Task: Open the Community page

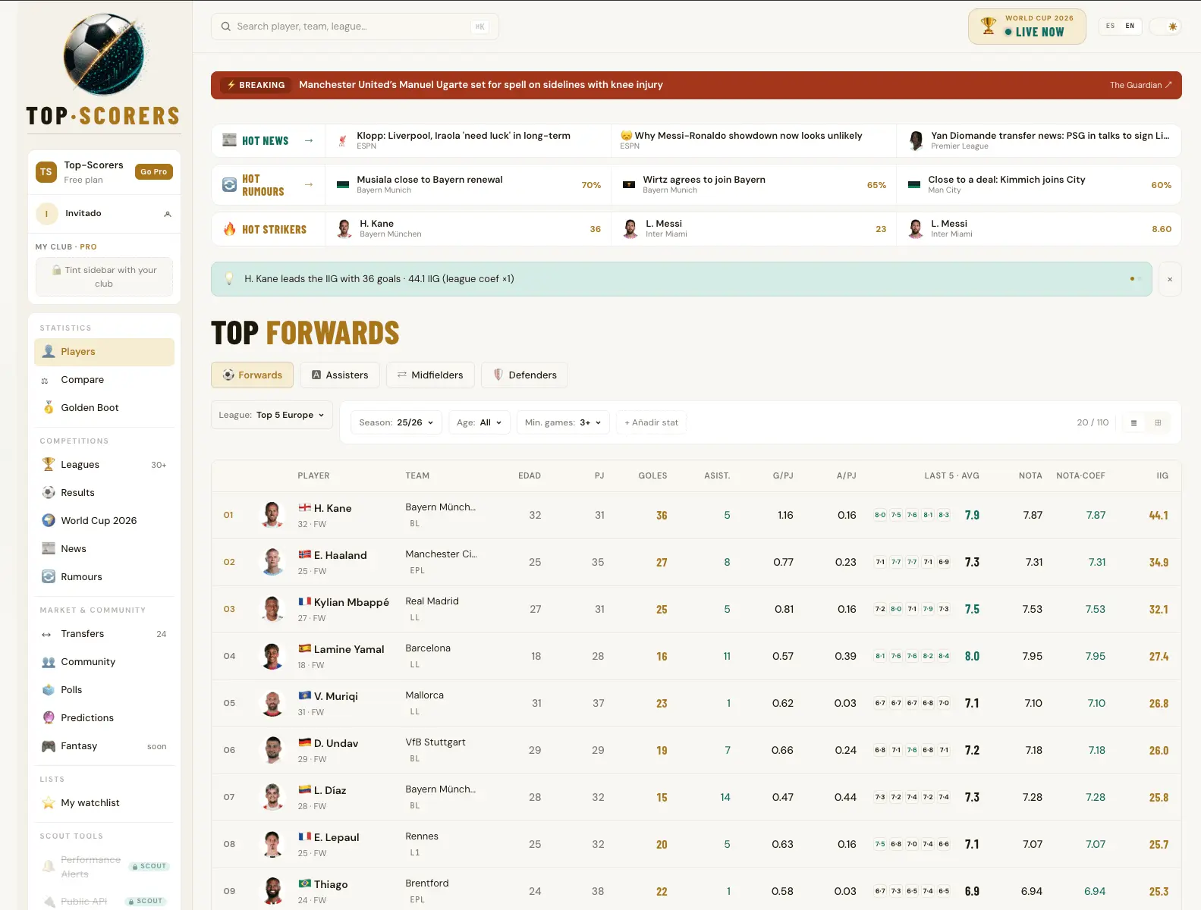Action: (x=104, y=662)
